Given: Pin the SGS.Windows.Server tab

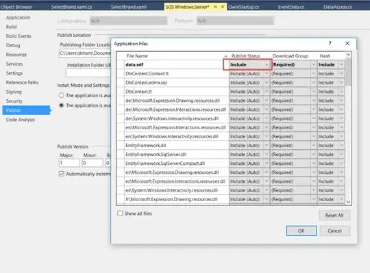Looking at the screenshot, I should (215, 7).
